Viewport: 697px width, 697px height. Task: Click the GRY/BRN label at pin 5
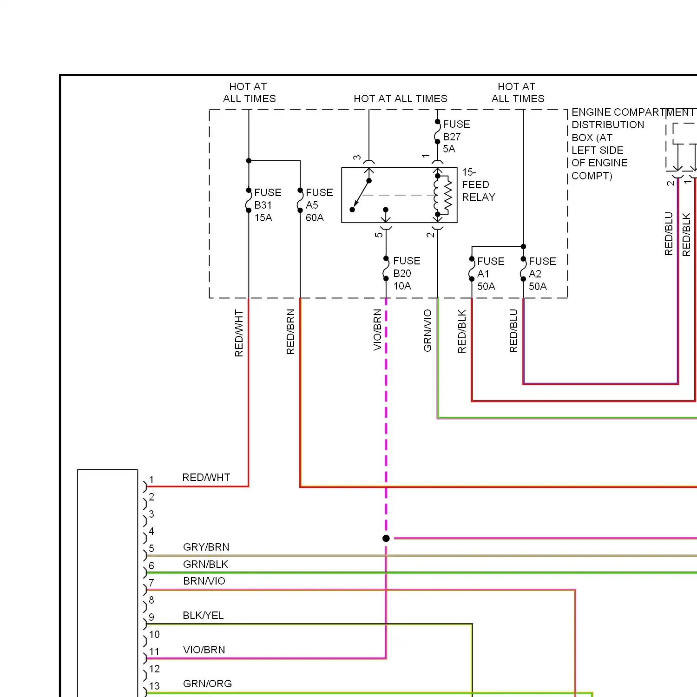[x=206, y=547]
